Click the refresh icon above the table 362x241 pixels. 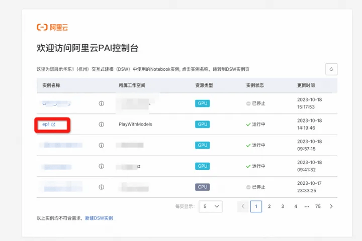pyautogui.click(x=331, y=69)
